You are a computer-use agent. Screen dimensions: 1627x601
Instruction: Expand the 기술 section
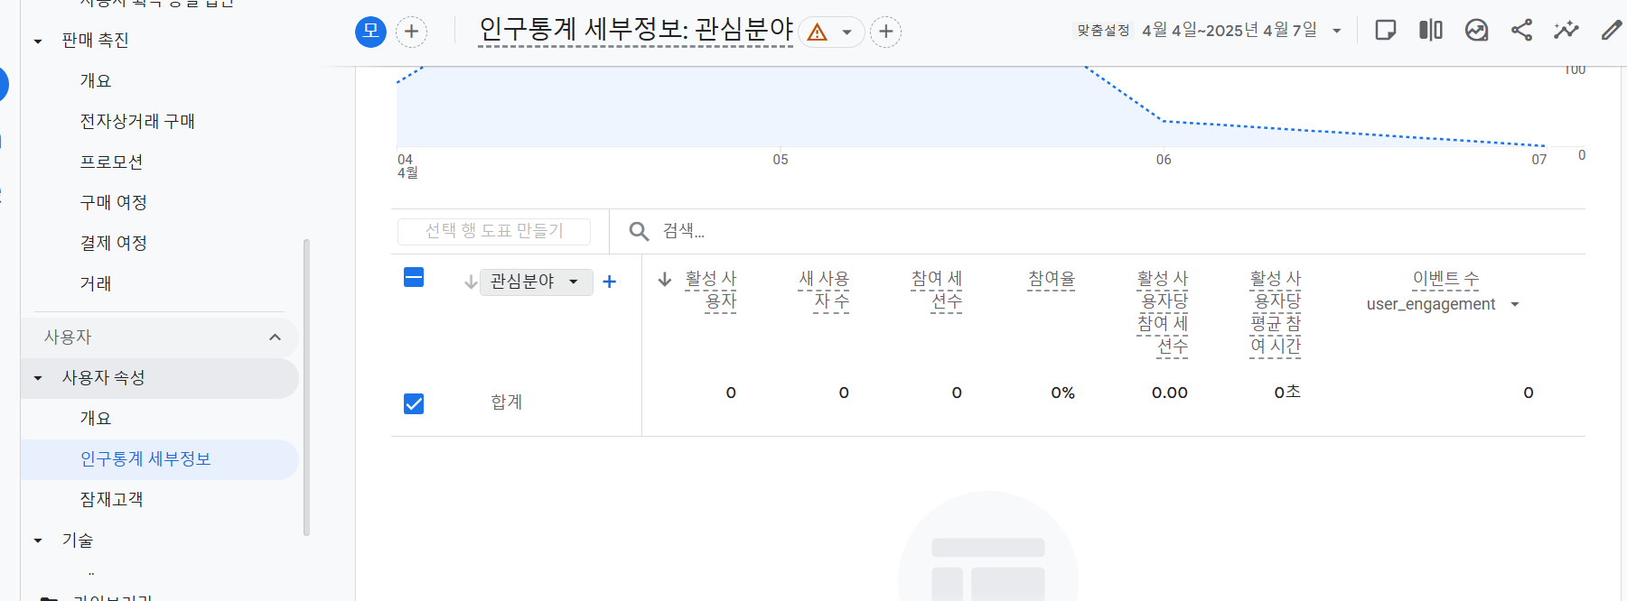coord(38,541)
